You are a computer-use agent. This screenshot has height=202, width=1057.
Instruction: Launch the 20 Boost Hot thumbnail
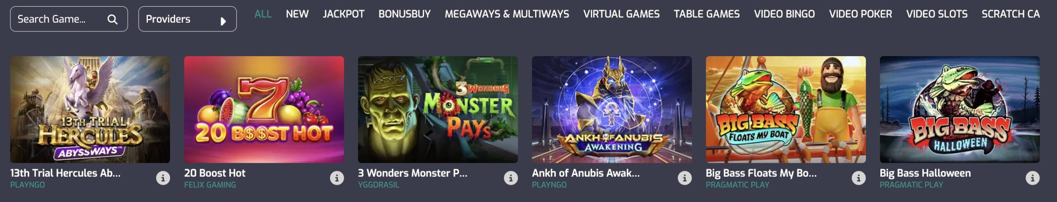(x=264, y=109)
